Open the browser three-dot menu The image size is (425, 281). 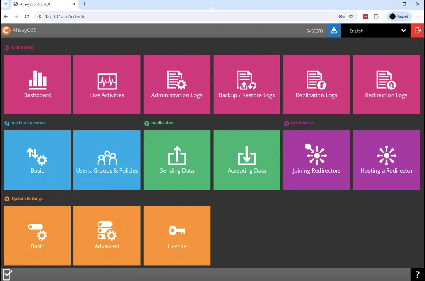[x=418, y=16]
